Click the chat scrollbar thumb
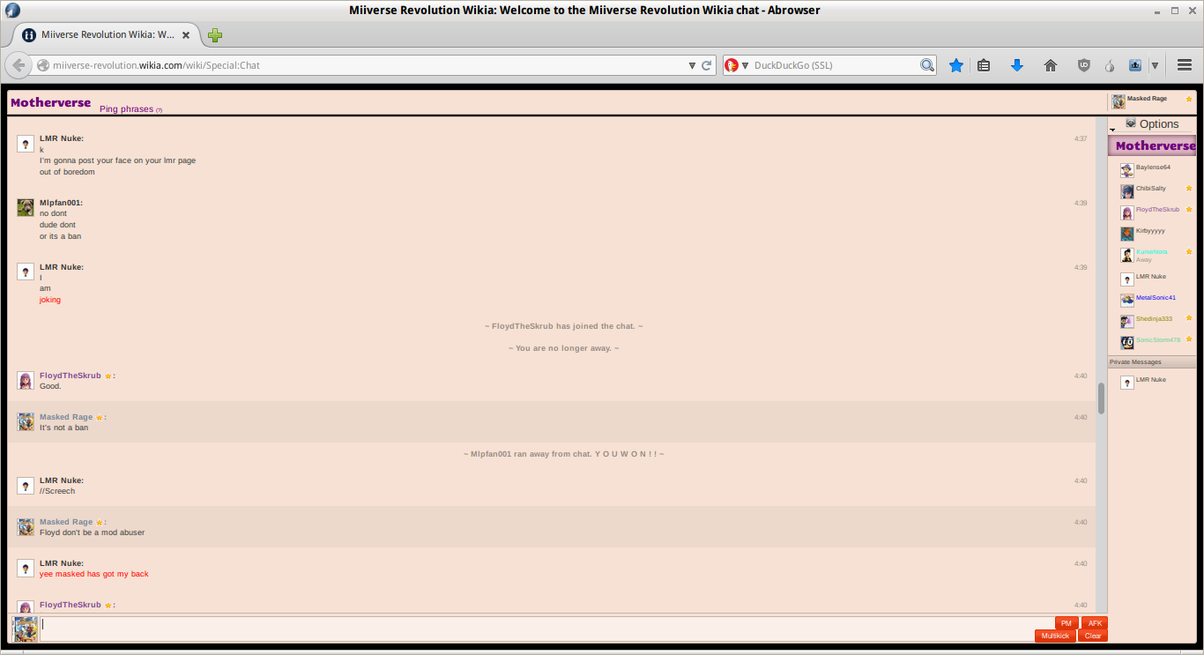 pos(1101,398)
